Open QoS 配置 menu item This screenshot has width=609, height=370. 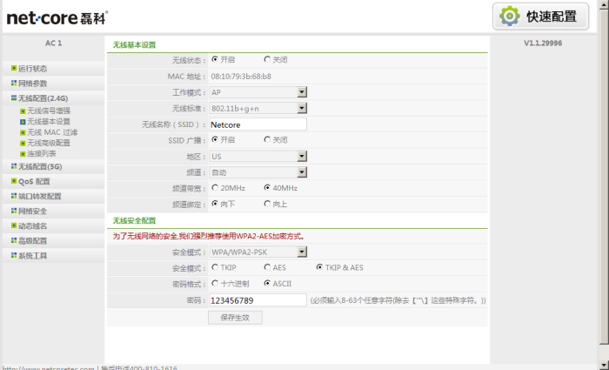(34, 181)
